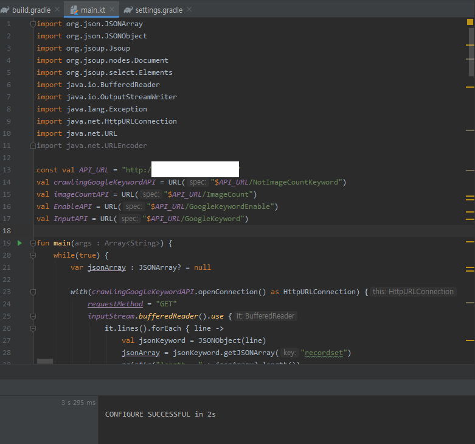Close the settings.gradle tab
The image size is (475, 444).
point(189,9)
